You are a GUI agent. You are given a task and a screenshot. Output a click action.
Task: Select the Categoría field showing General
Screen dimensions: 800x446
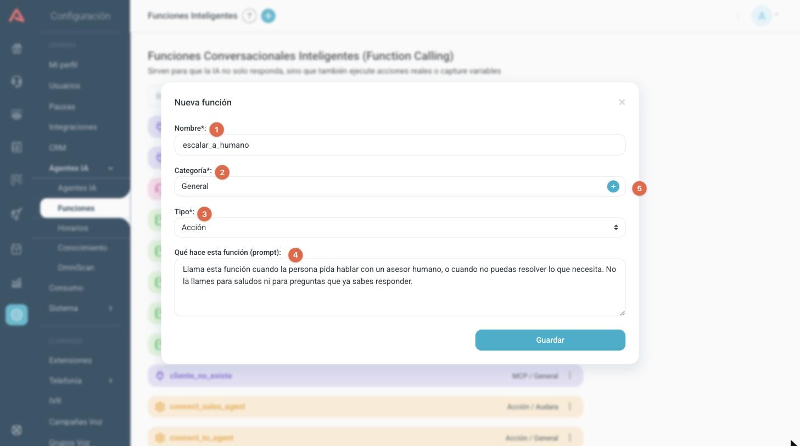pyautogui.click(x=390, y=186)
